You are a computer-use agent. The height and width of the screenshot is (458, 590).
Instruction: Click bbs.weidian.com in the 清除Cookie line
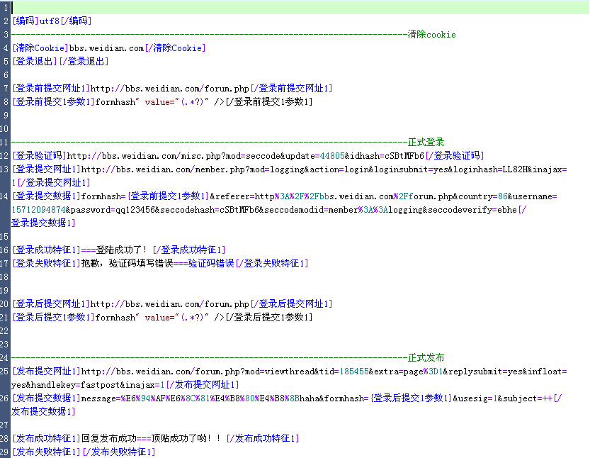(x=106, y=48)
